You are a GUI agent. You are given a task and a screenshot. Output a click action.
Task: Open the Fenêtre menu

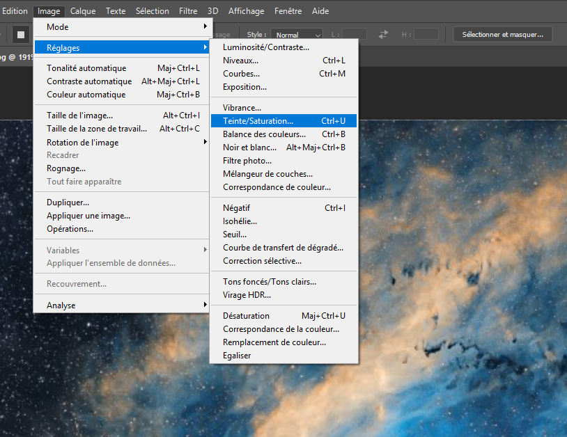tap(288, 11)
